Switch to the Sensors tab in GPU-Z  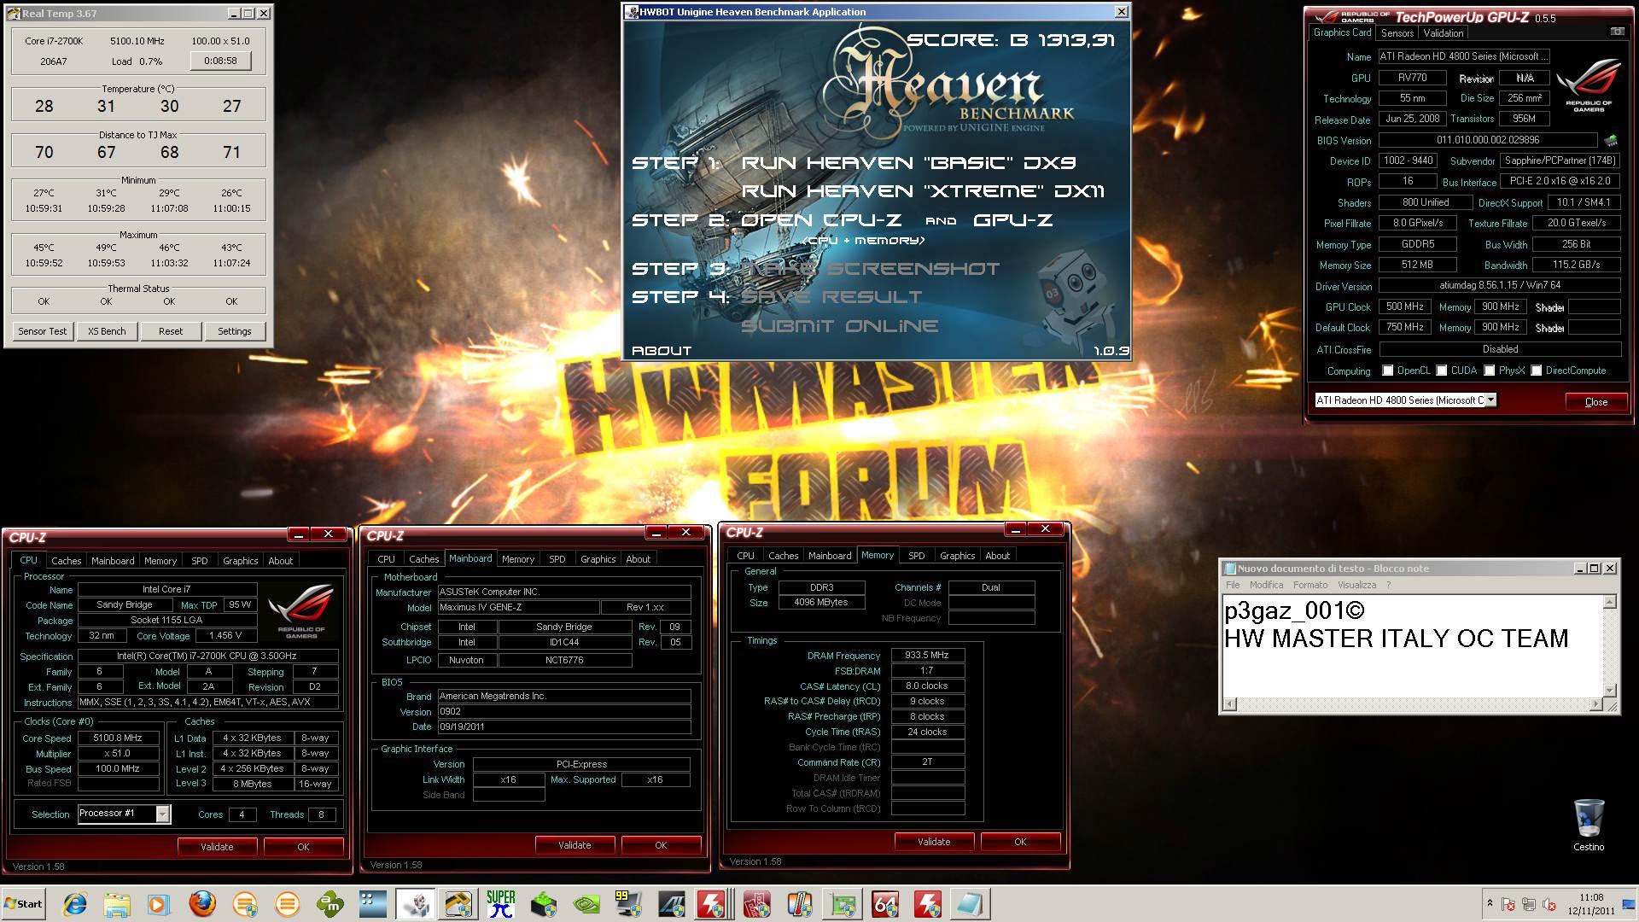pos(1397,33)
